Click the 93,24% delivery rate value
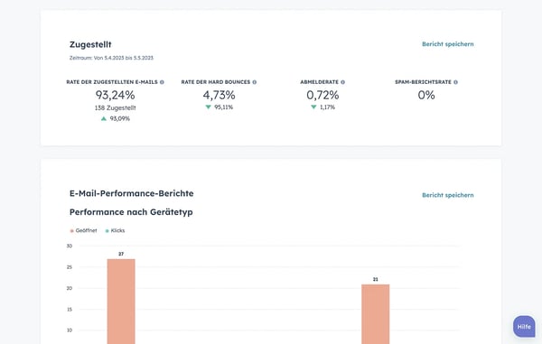 coord(115,95)
